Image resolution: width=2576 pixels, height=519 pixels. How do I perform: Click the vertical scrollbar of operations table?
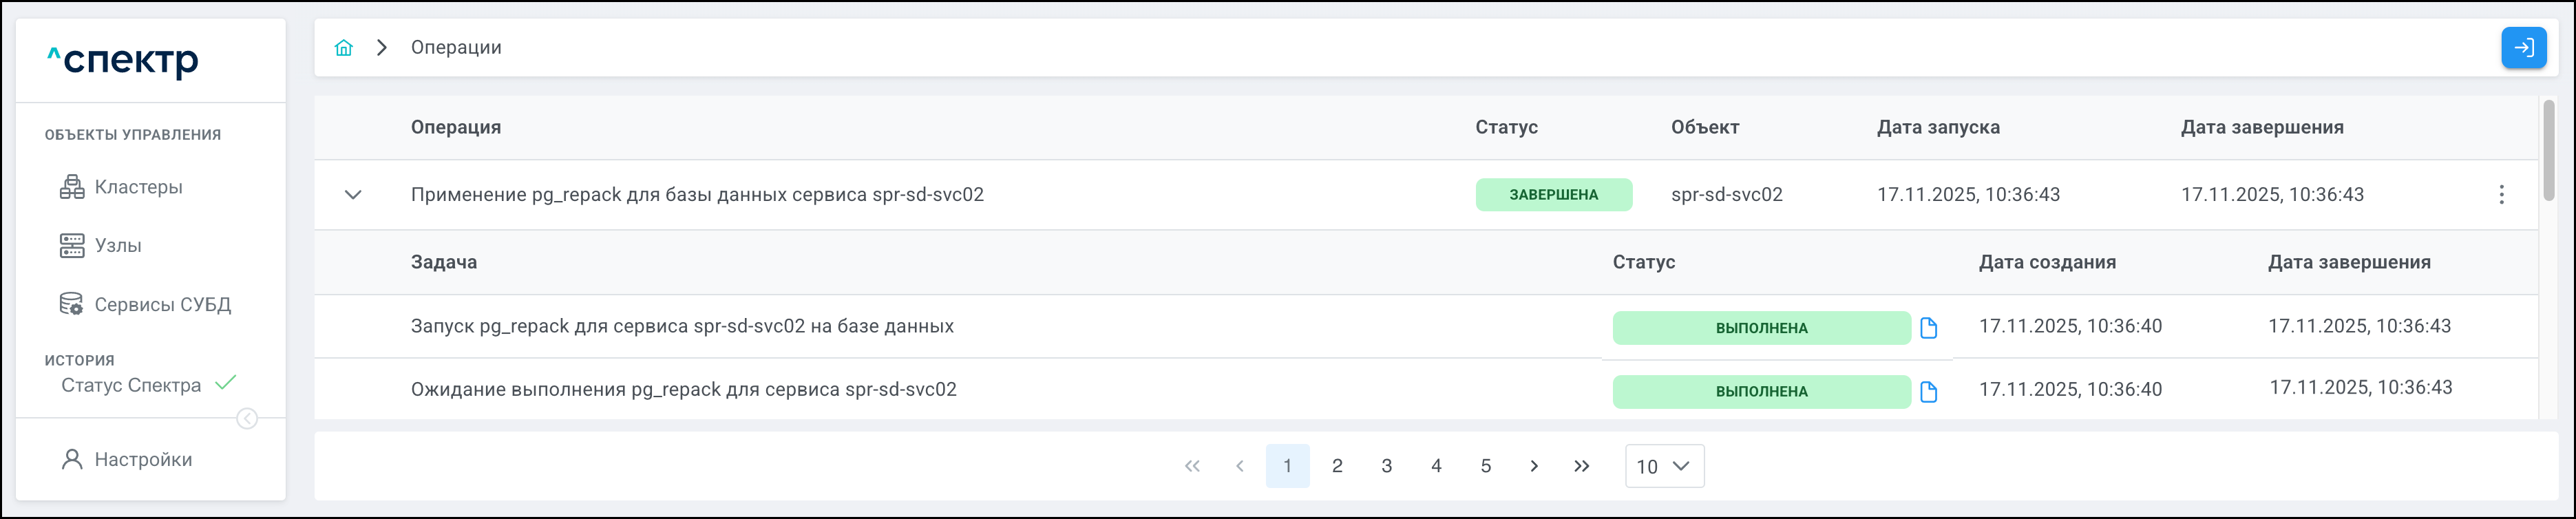pos(2549,150)
